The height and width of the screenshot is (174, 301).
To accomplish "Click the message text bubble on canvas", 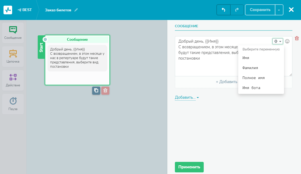I will click(77, 58).
